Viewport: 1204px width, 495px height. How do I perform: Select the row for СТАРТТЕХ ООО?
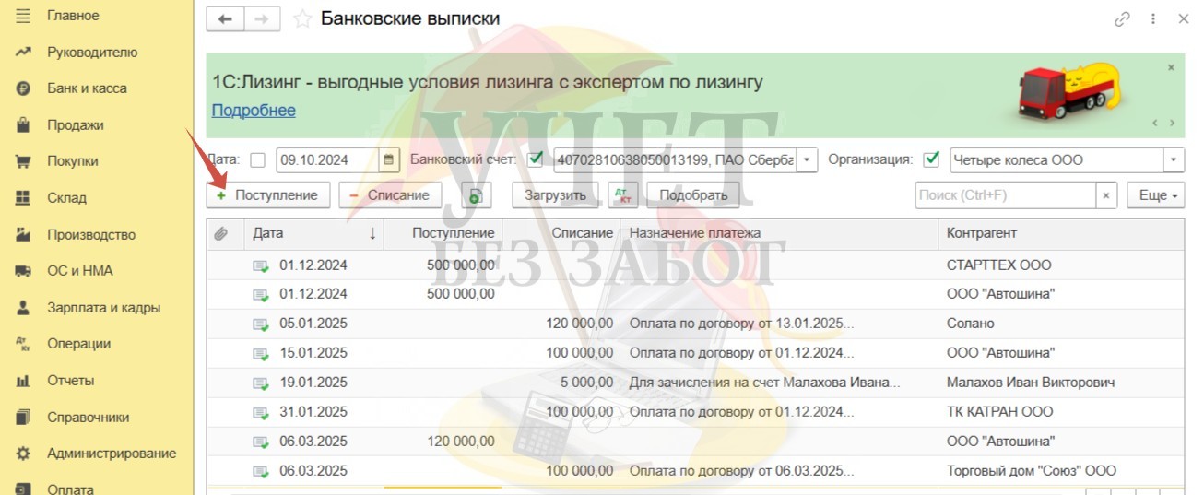click(x=696, y=265)
